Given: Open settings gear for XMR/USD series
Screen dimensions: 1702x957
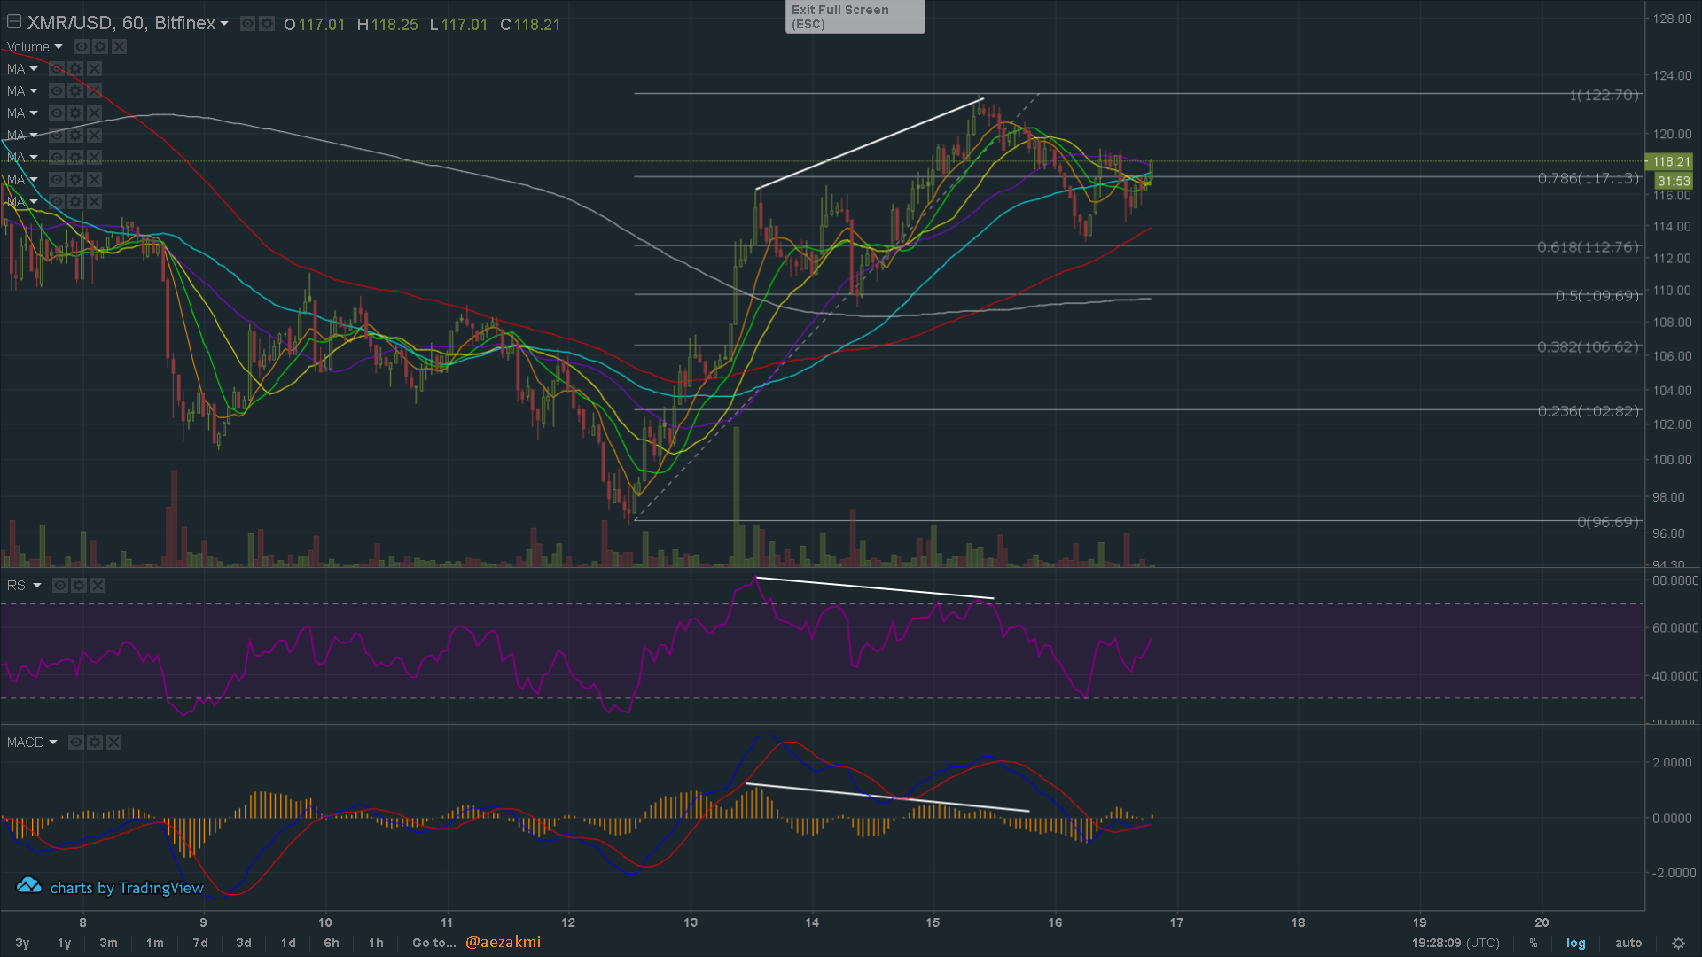Looking at the screenshot, I should 266,24.
